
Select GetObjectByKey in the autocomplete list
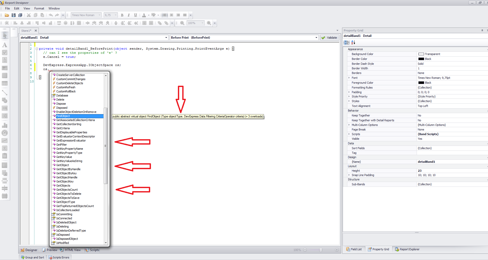point(66,173)
